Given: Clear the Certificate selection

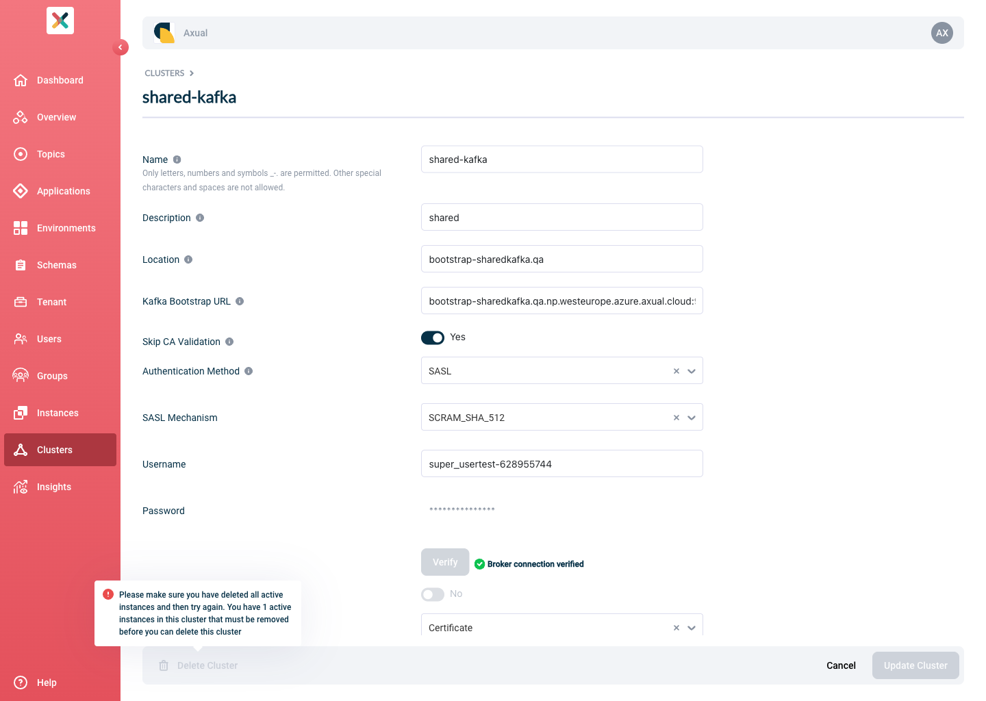Looking at the screenshot, I should click(x=677, y=628).
